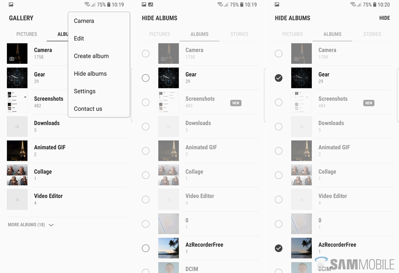Image resolution: width=399 pixels, height=273 pixels.
Task: Switch to the PICTURES tab in Gallery
Action: coord(27,34)
